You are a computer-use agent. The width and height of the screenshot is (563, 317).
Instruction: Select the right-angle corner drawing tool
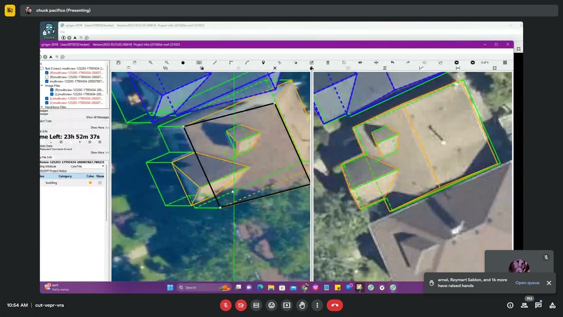231,63
